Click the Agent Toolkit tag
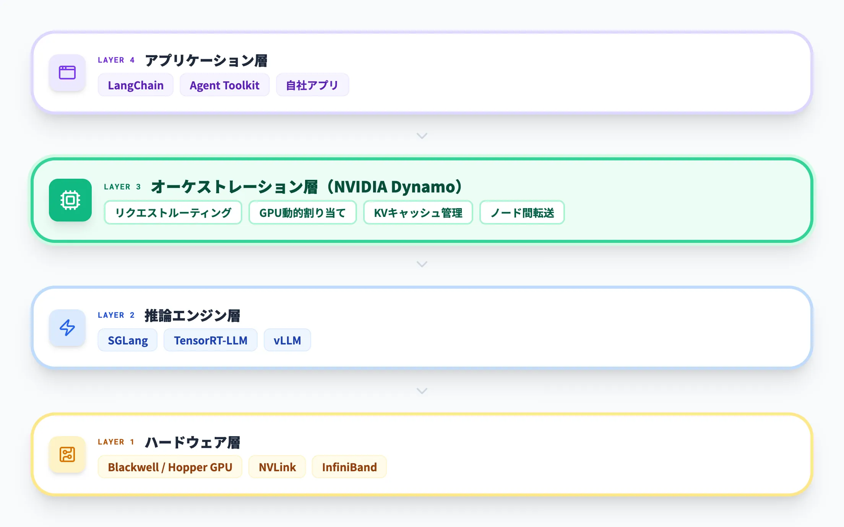The image size is (844, 527). (x=224, y=85)
